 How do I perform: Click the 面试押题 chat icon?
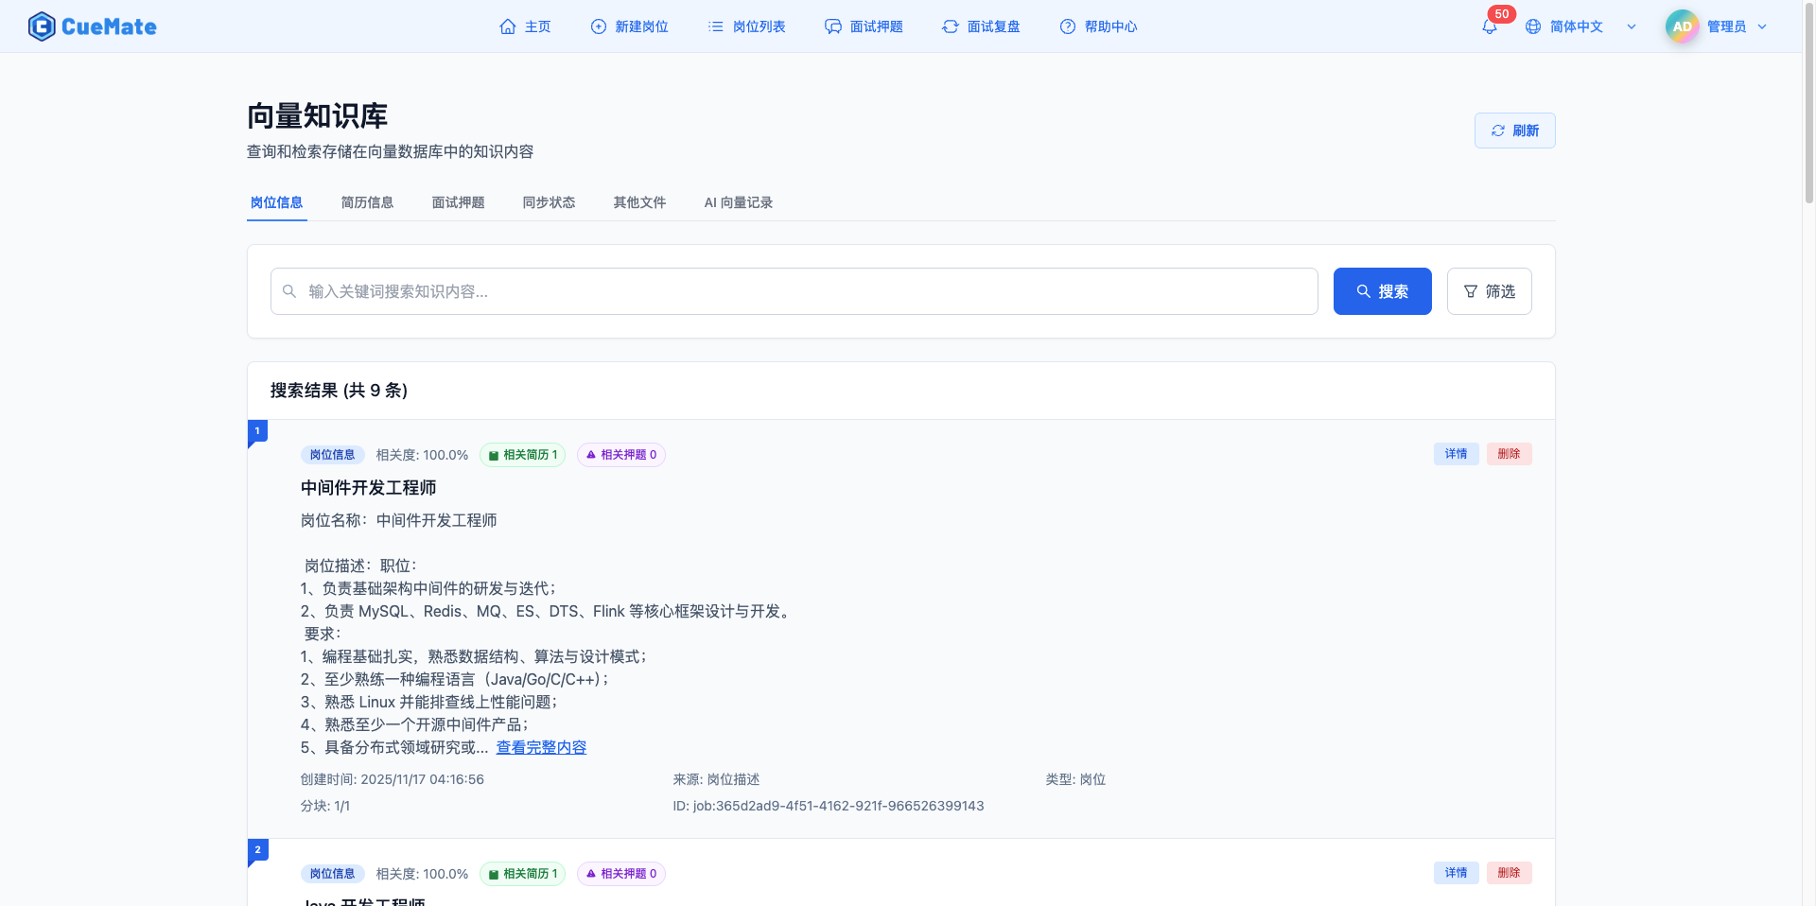click(833, 26)
